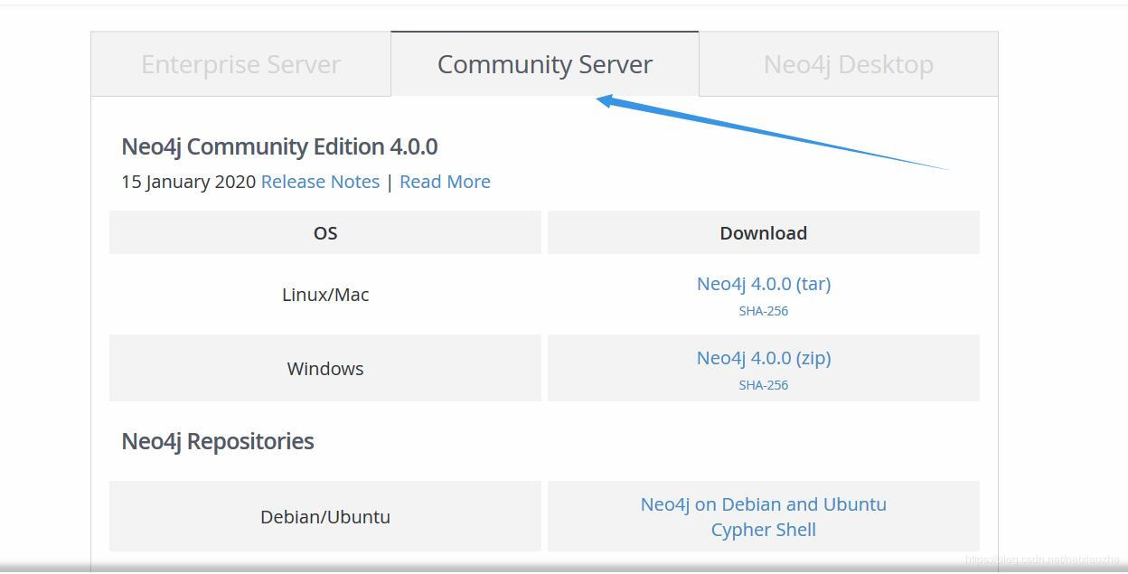
Task: Open the Neo4j Desktop tab
Action: [849, 64]
